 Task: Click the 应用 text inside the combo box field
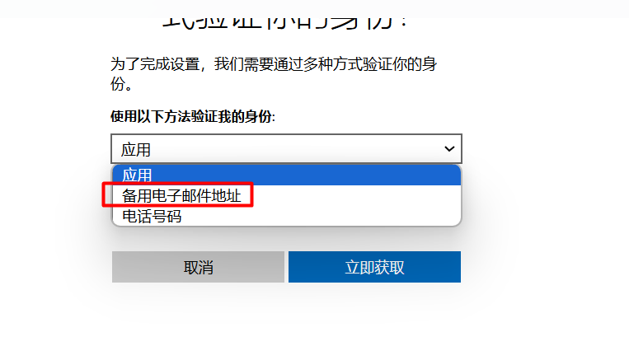click(x=136, y=150)
